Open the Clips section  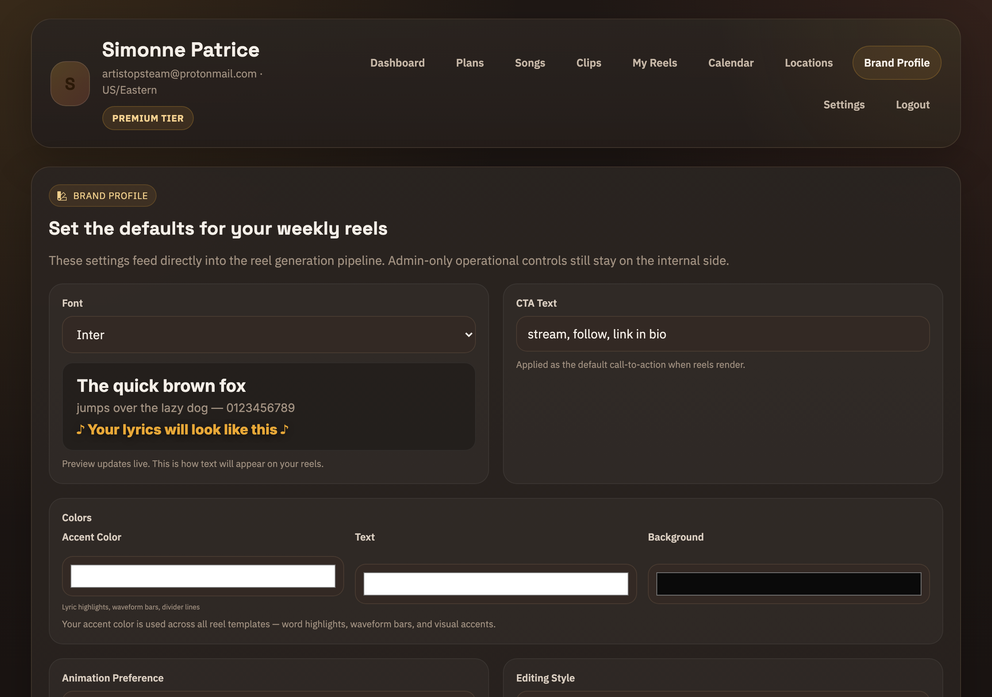point(589,63)
